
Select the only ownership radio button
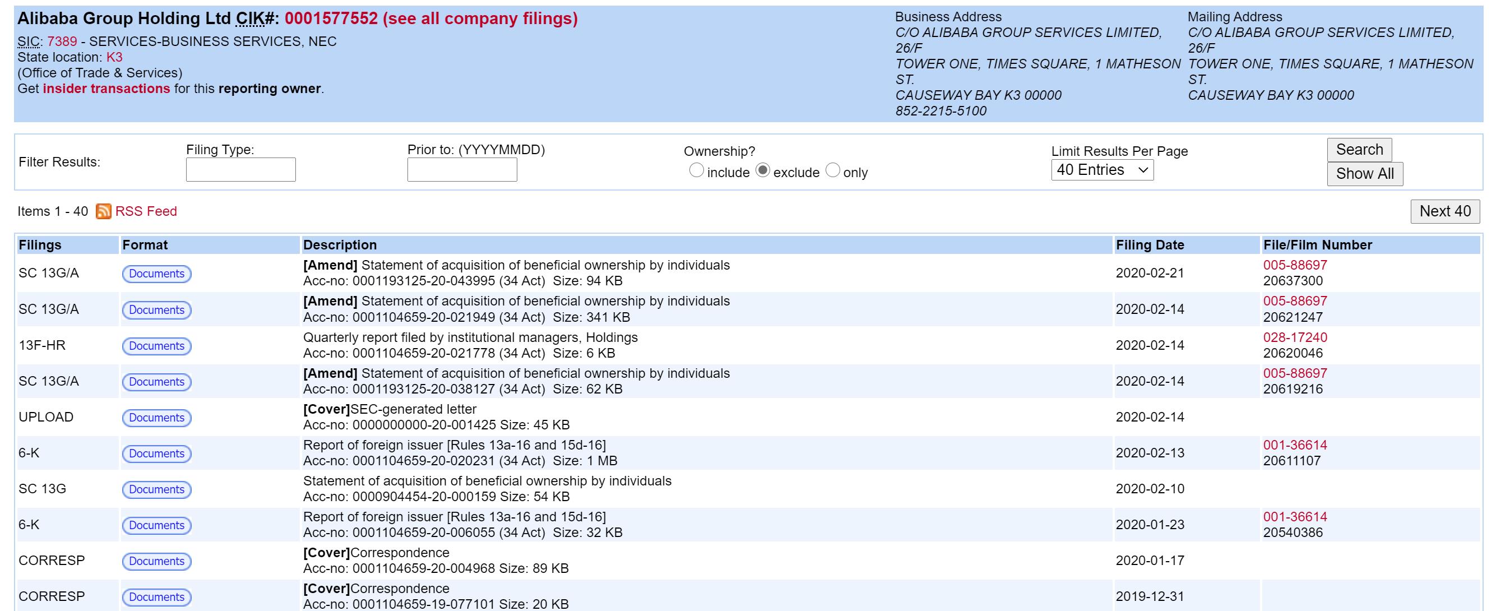click(x=833, y=170)
